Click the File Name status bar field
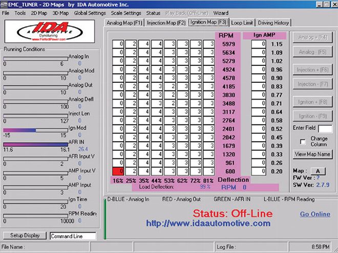The height and width of the screenshot is (253, 338). coord(45,247)
